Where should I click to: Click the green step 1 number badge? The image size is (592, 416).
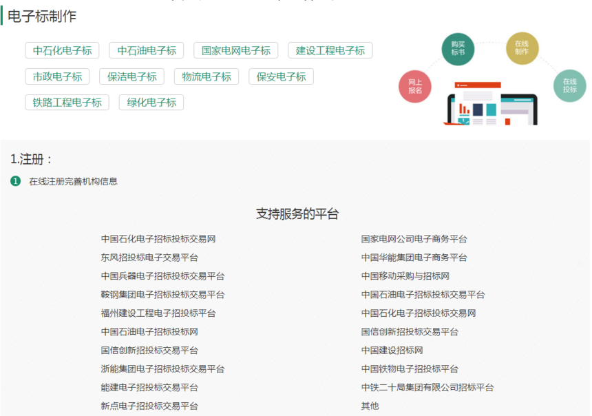pos(16,181)
